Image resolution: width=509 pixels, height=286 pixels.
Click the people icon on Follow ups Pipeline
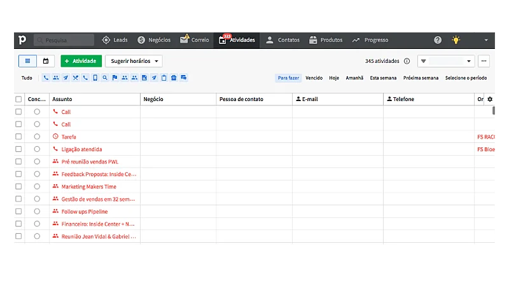click(x=55, y=211)
